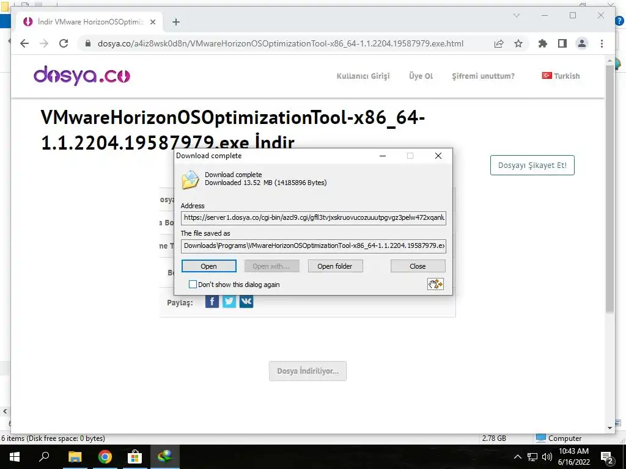The width and height of the screenshot is (626, 469).
Task: Close the İndir VMware tab
Action: [x=152, y=22]
